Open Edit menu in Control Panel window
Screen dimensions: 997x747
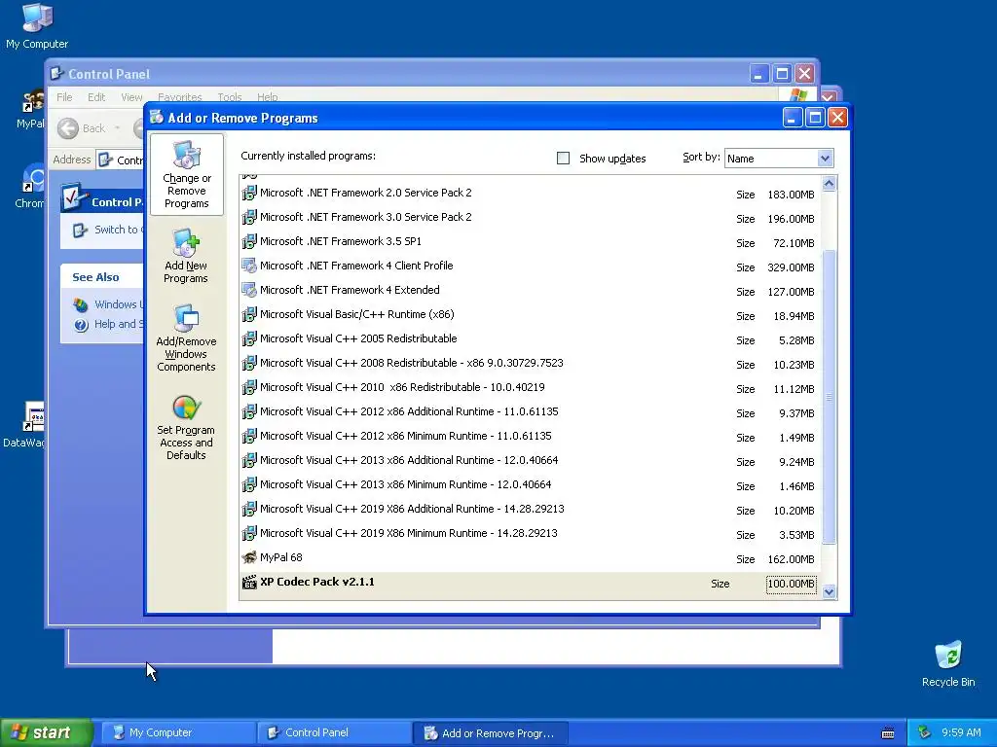click(x=96, y=97)
